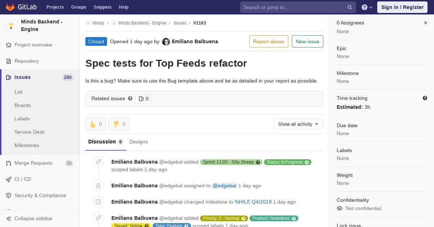This screenshot has height=227, width=434.
Task: Click the Issues sidebar icon
Action: [x=9, y=77]
